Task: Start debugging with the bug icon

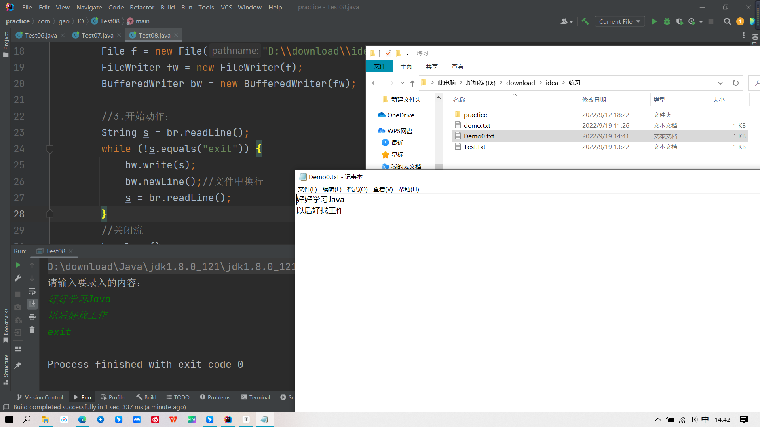Action: pyautogui.click(x=667, y=21)
